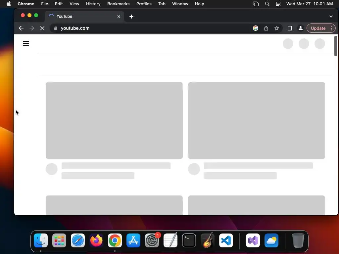Open a new tab with plus button

(x=131, y=17)
